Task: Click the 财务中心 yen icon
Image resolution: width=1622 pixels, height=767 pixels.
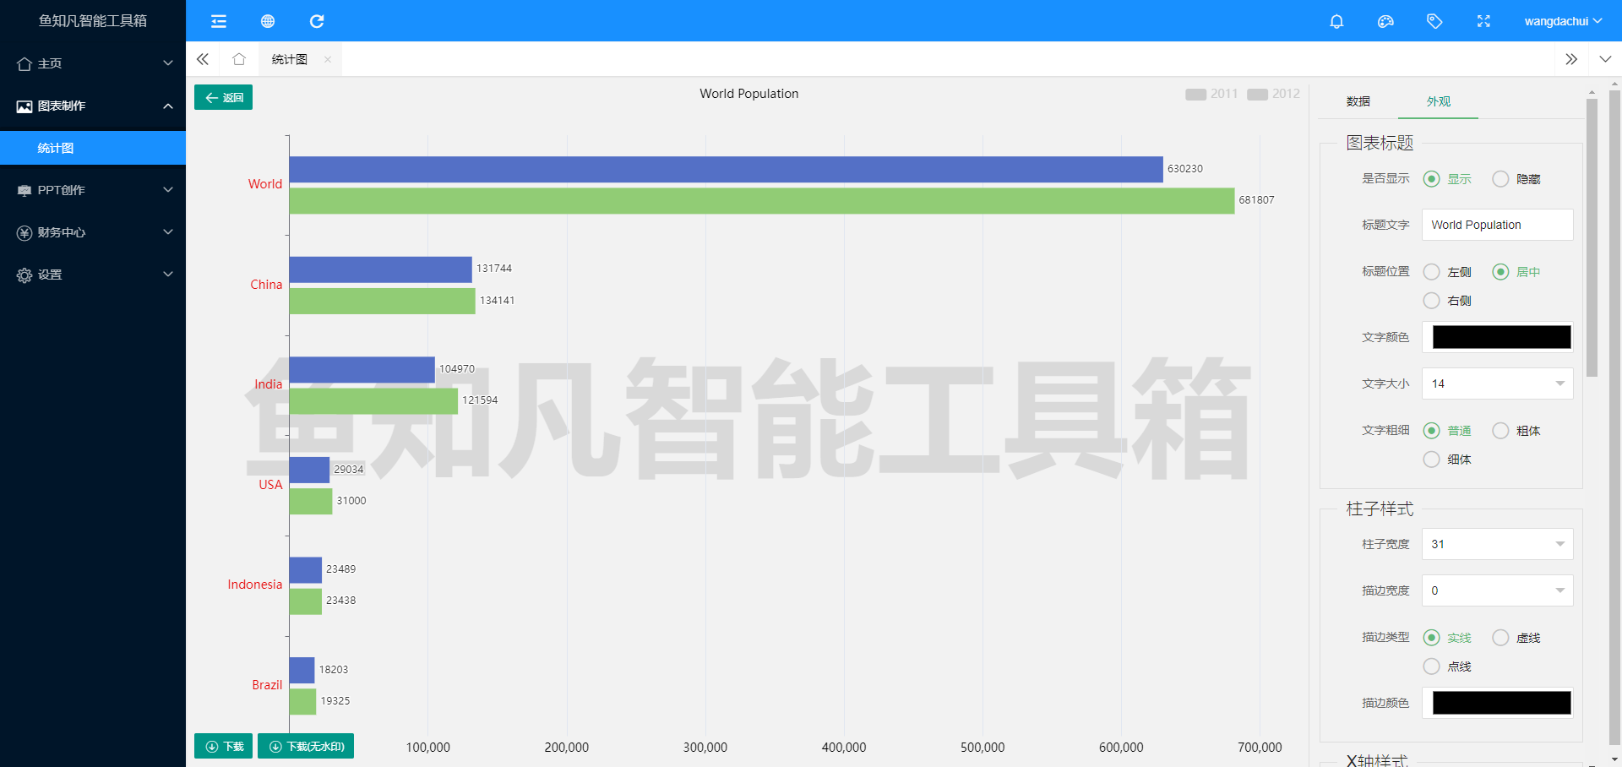Action: (24, 232)
